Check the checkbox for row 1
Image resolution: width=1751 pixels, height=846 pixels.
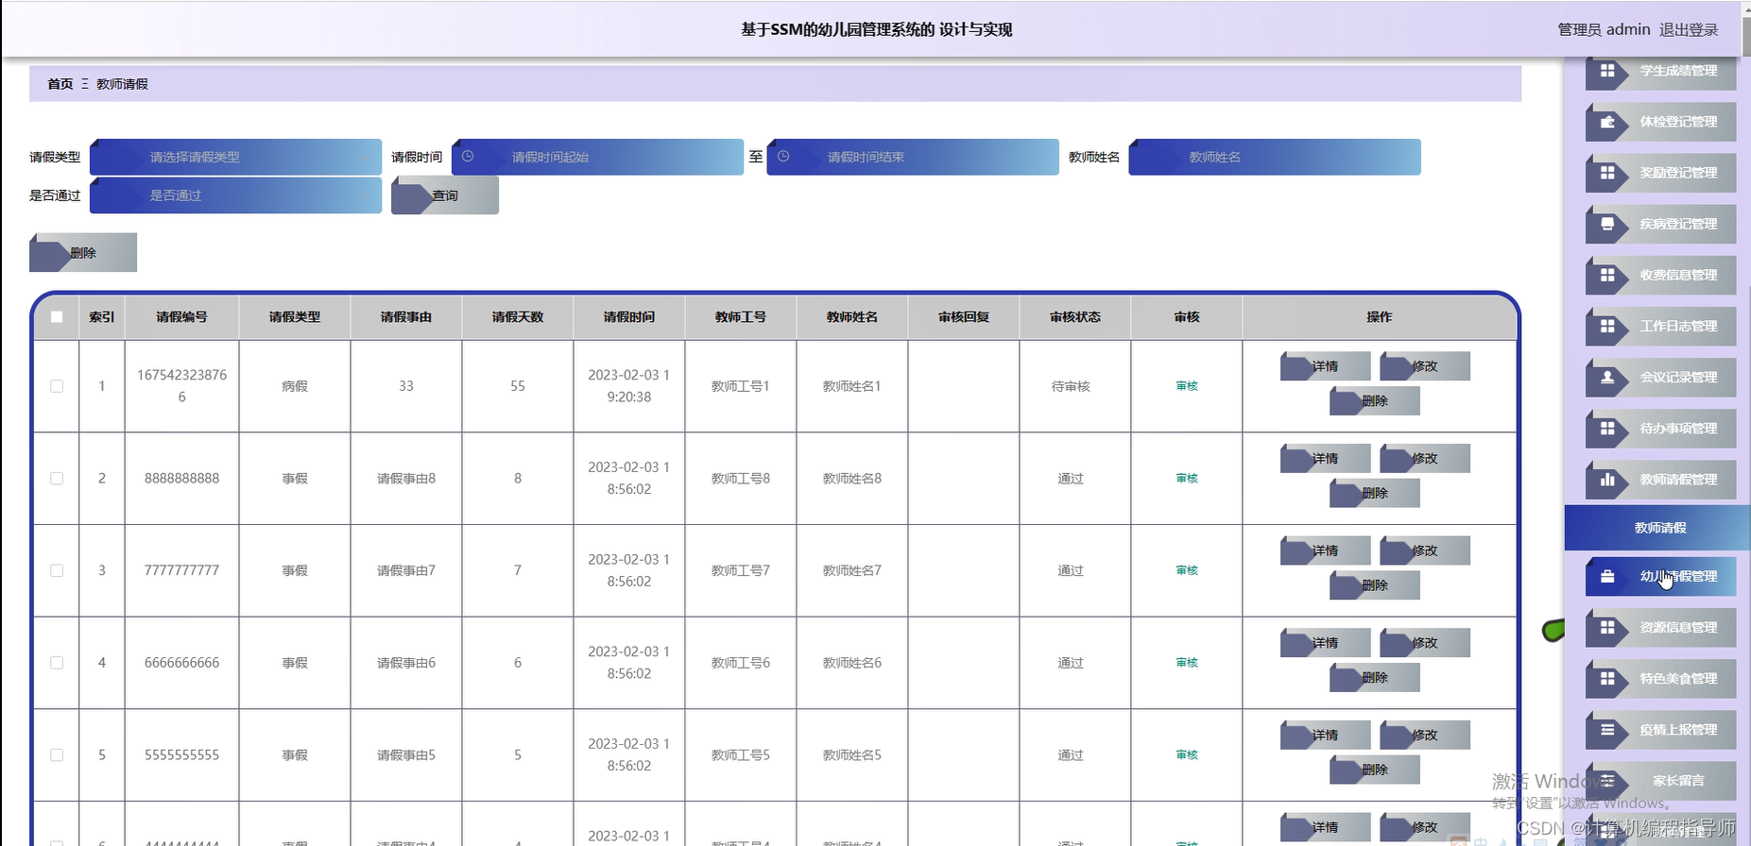click(x=57, y=386)
